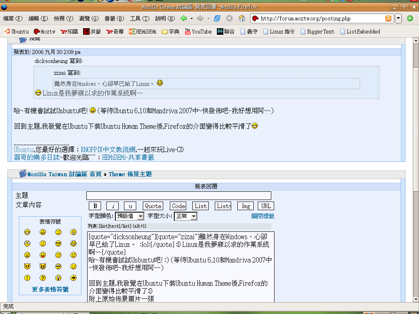Click the Reload page icon

[x=217, y=18]
